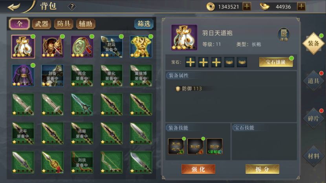
Task: Click the first empty gem slot
Action: coord(190,62)
